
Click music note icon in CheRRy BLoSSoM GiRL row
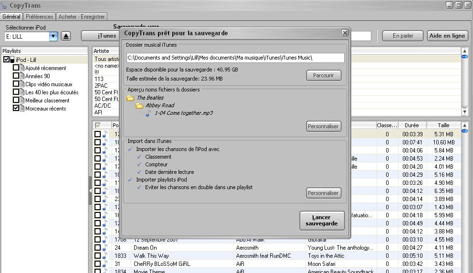coord(105,264)
